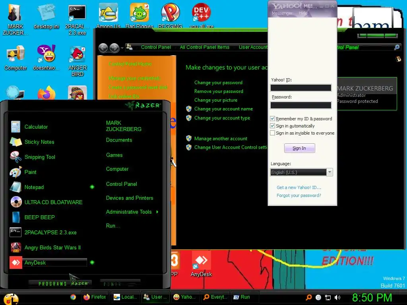Expand AnyDesk jump list indicator
The height and width of the screenshot is (305, 407).
92,263
